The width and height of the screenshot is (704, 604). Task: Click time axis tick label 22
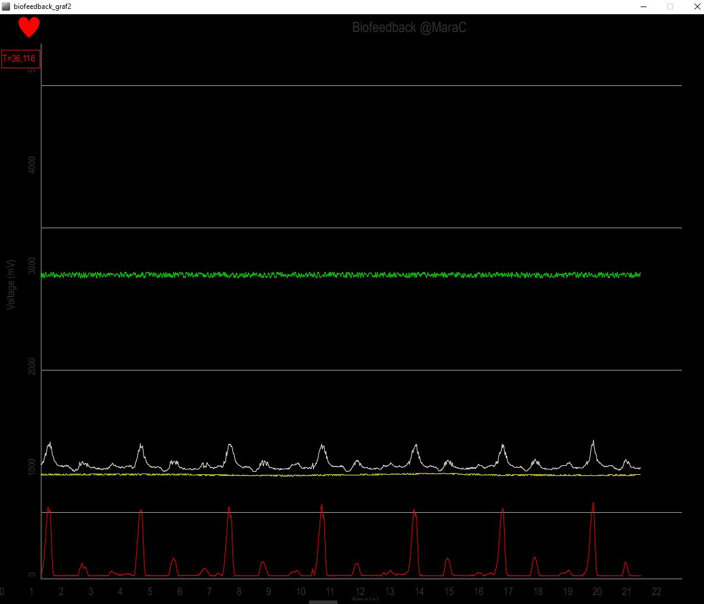pyautogui.click(x=657, y=592)
